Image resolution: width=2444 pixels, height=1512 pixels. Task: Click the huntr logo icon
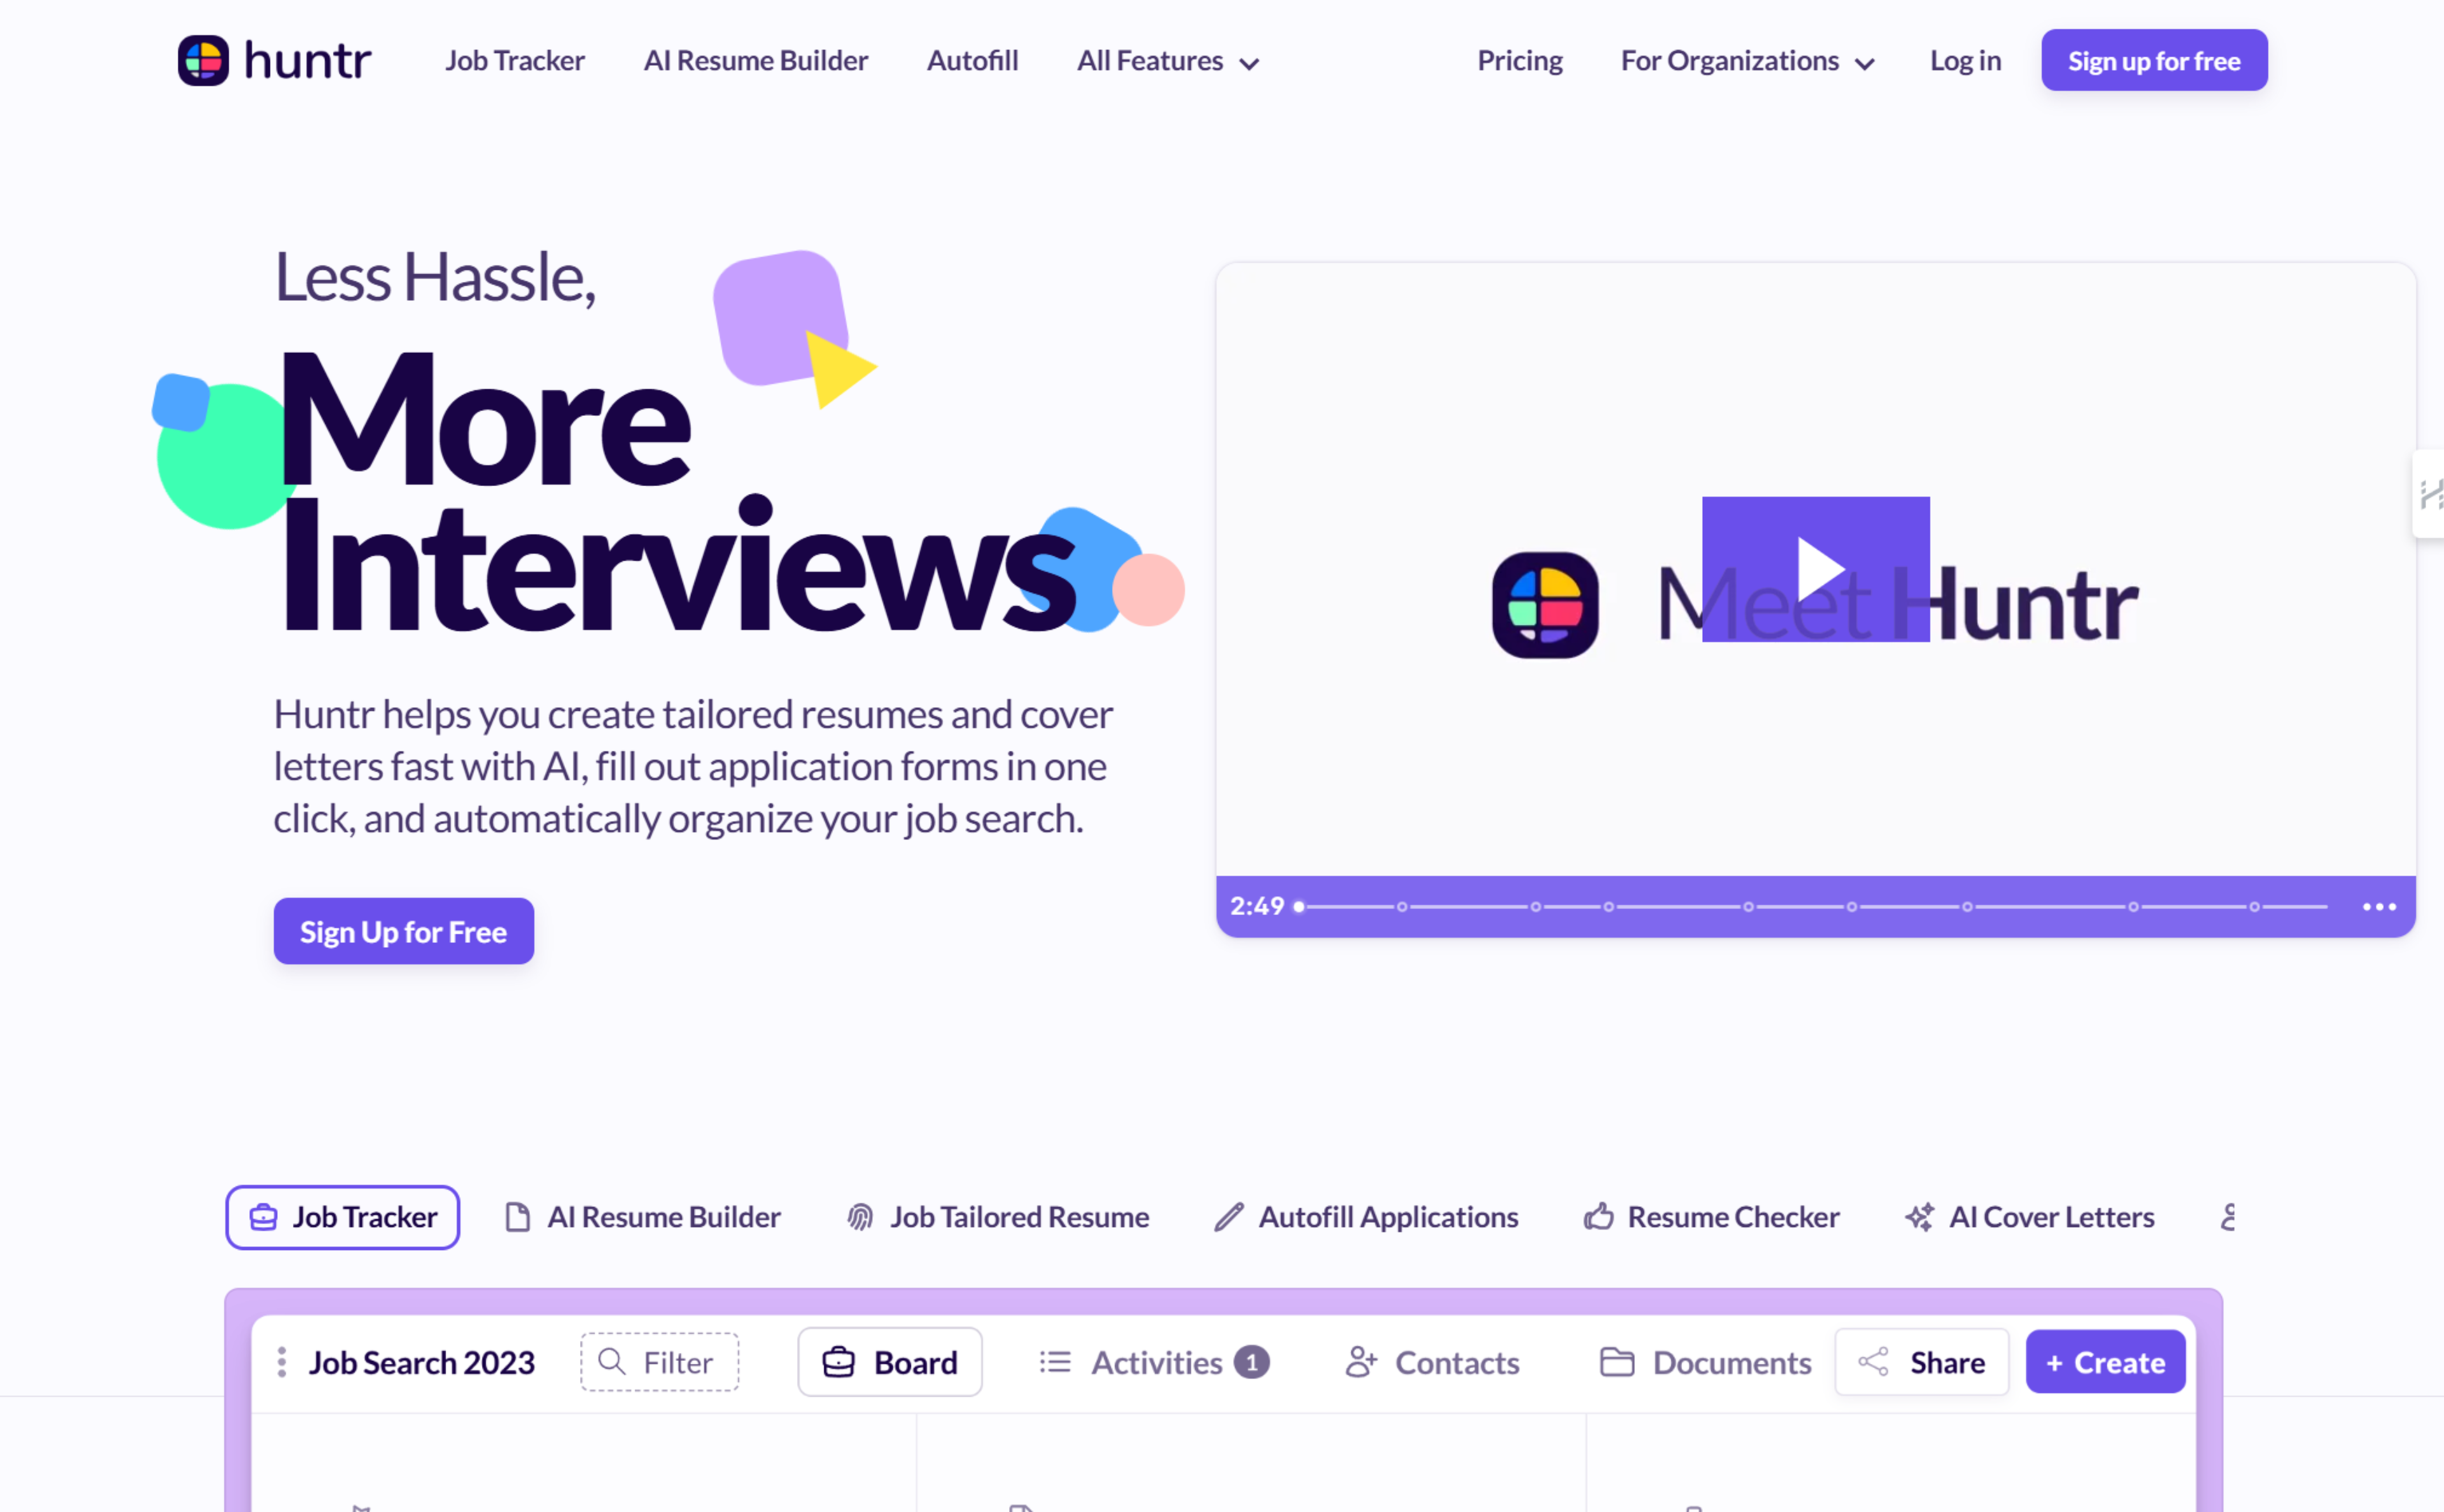[203, 60]
